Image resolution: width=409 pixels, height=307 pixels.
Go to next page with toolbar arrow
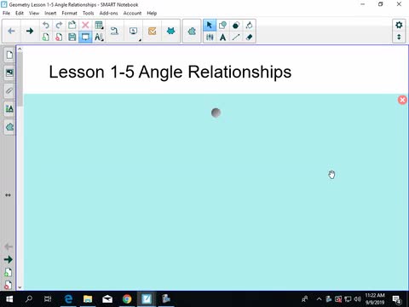pyautogui.click(x=30, y=31)
